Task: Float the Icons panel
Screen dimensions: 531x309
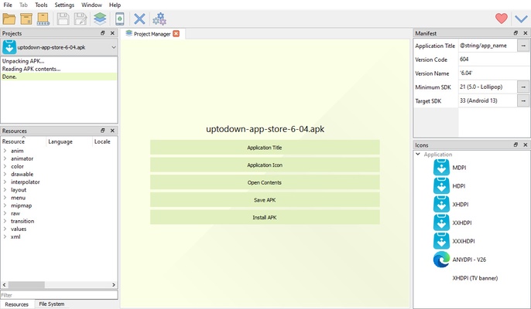Action: 516,144
